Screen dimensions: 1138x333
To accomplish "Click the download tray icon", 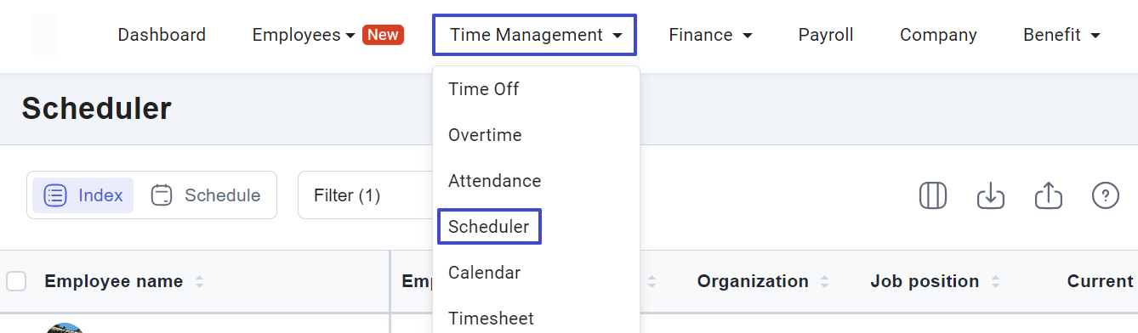I will click(991, 195).
